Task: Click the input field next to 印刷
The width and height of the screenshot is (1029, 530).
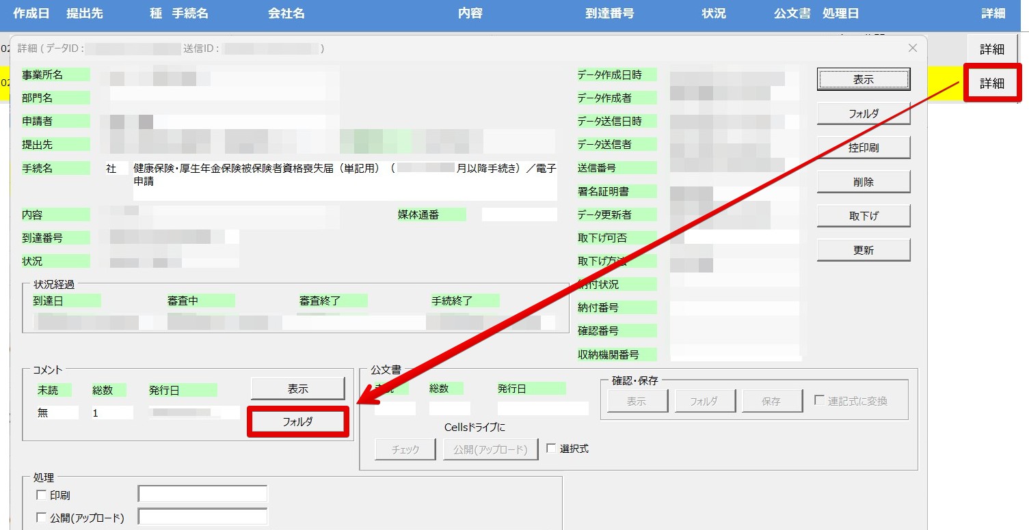Action: pyautogui.click(x=202, y=494)
